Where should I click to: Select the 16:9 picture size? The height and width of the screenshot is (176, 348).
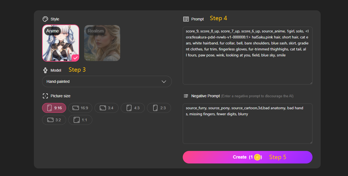tap(80, 108)
